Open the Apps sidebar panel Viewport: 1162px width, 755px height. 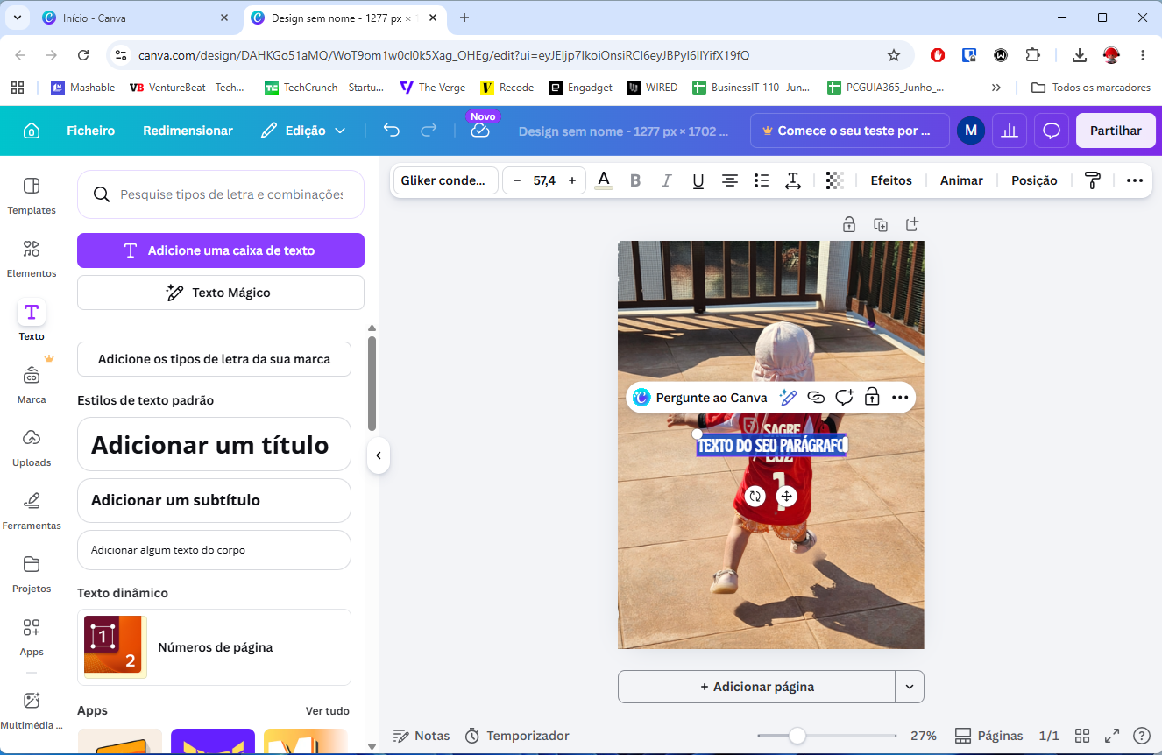[x=32, y=637]
